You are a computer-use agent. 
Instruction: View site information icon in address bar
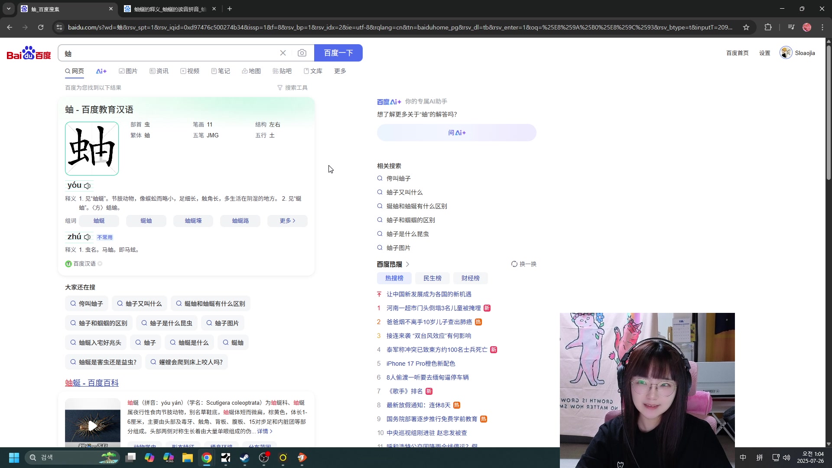click(x=59, y=27)
